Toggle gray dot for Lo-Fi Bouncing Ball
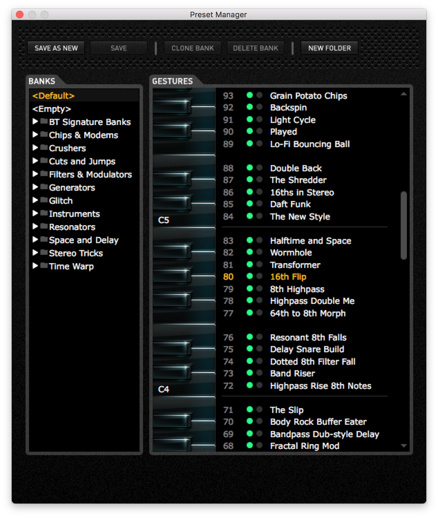 click(259, 144)
